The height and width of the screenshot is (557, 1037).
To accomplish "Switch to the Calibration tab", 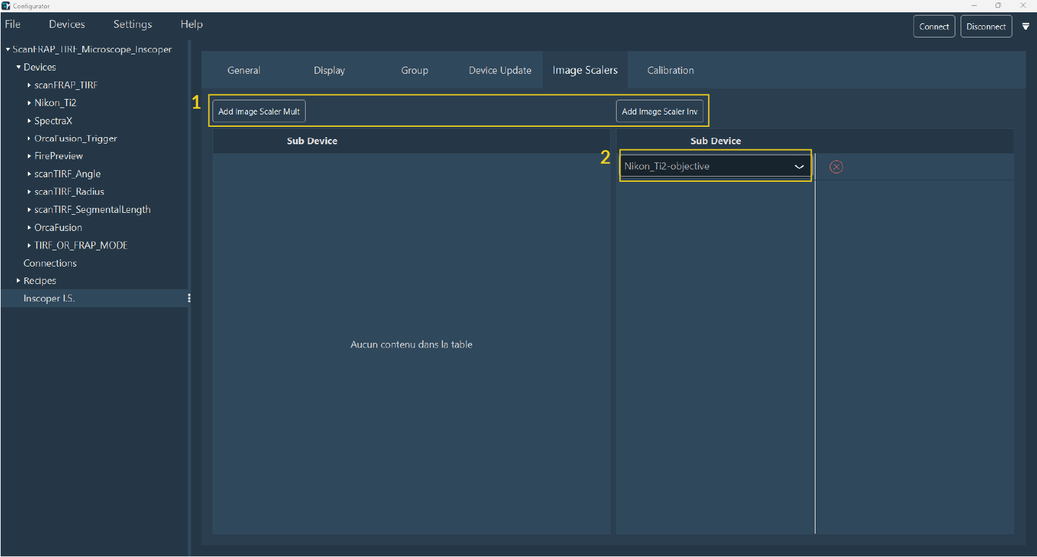I will click(670, 71).
